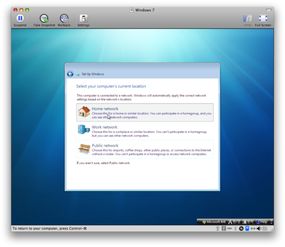Click the Rollback toolbar icon
This screenshot has width=285, height=247.
coord(64,18)
